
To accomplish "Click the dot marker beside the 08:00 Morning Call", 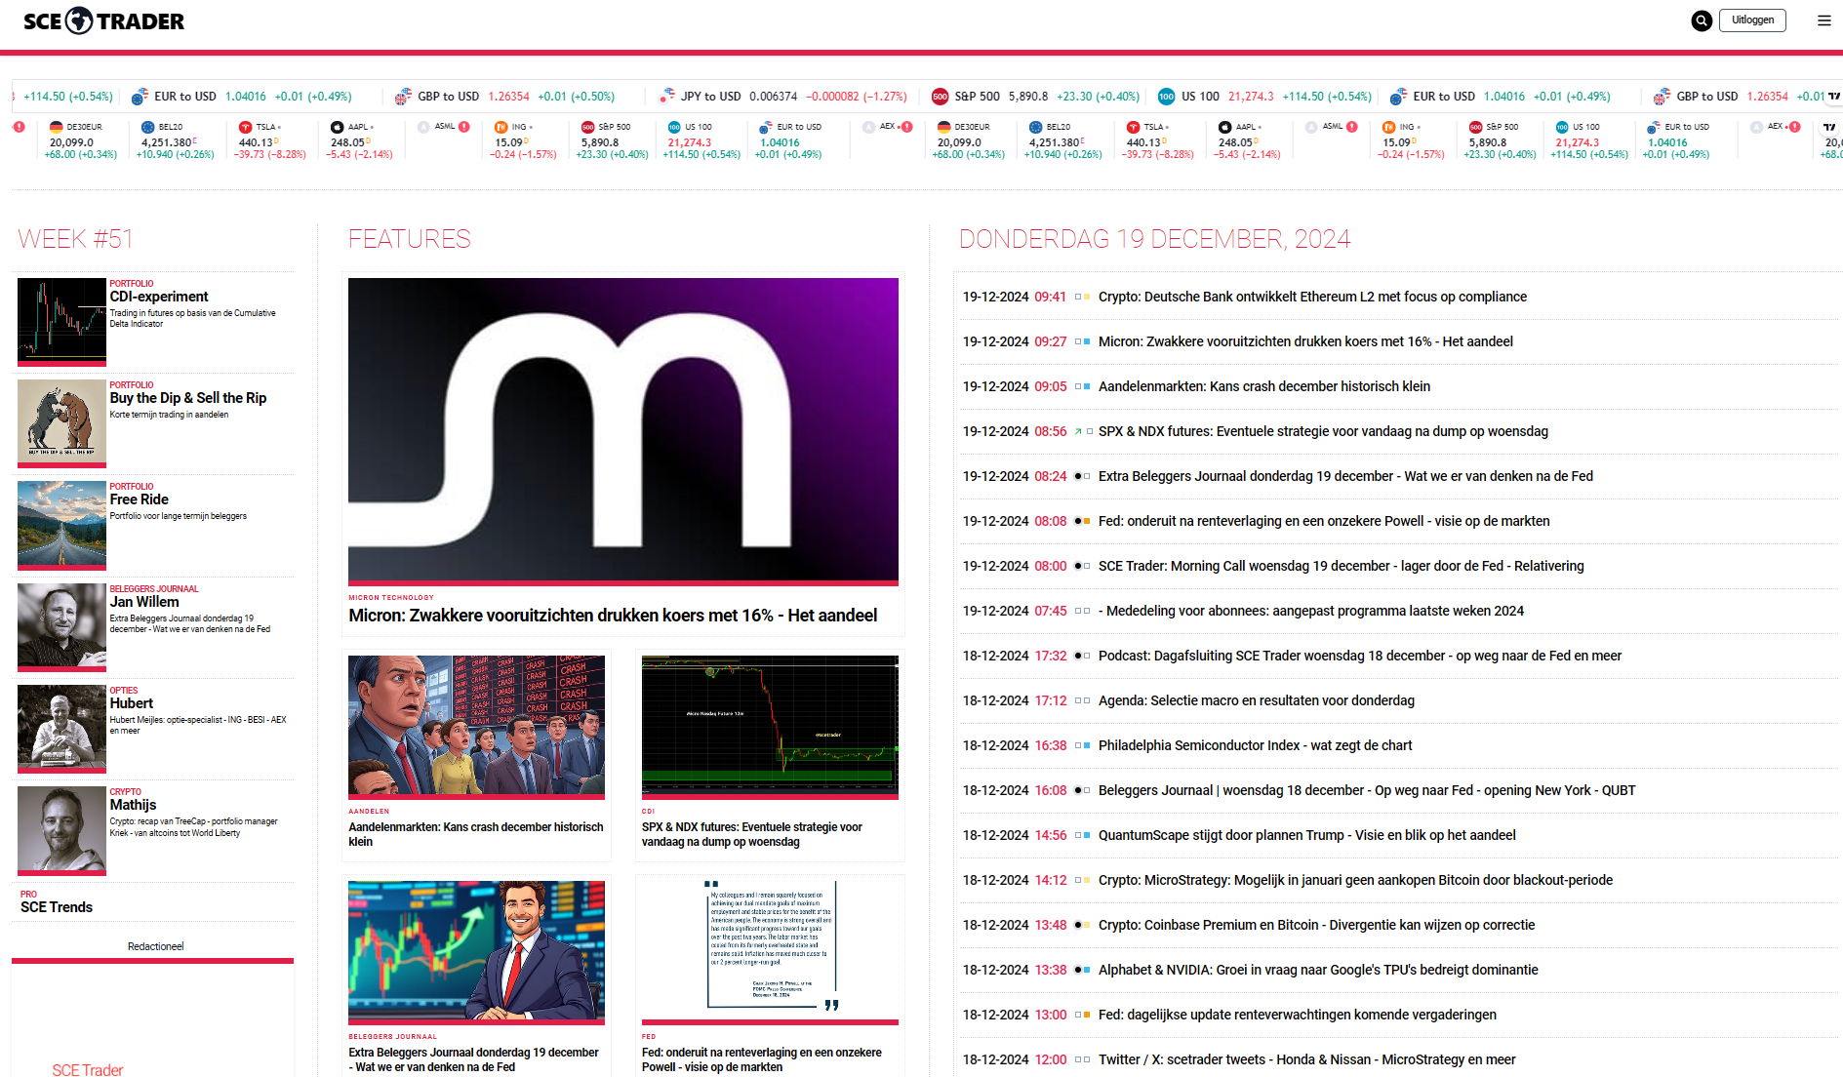I will [x=1078, y=566].
